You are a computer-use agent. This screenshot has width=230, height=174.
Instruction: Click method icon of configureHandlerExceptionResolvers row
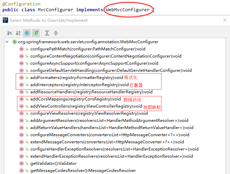[21, 149]
